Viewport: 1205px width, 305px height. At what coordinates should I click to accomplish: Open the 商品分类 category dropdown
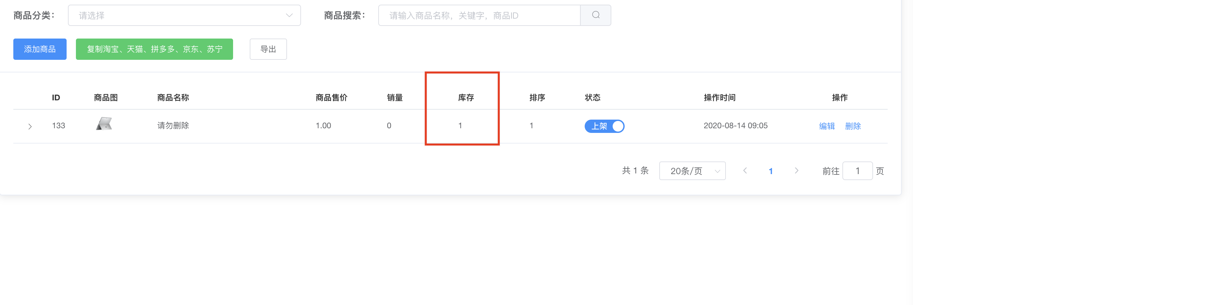click(x=184, y=15)
